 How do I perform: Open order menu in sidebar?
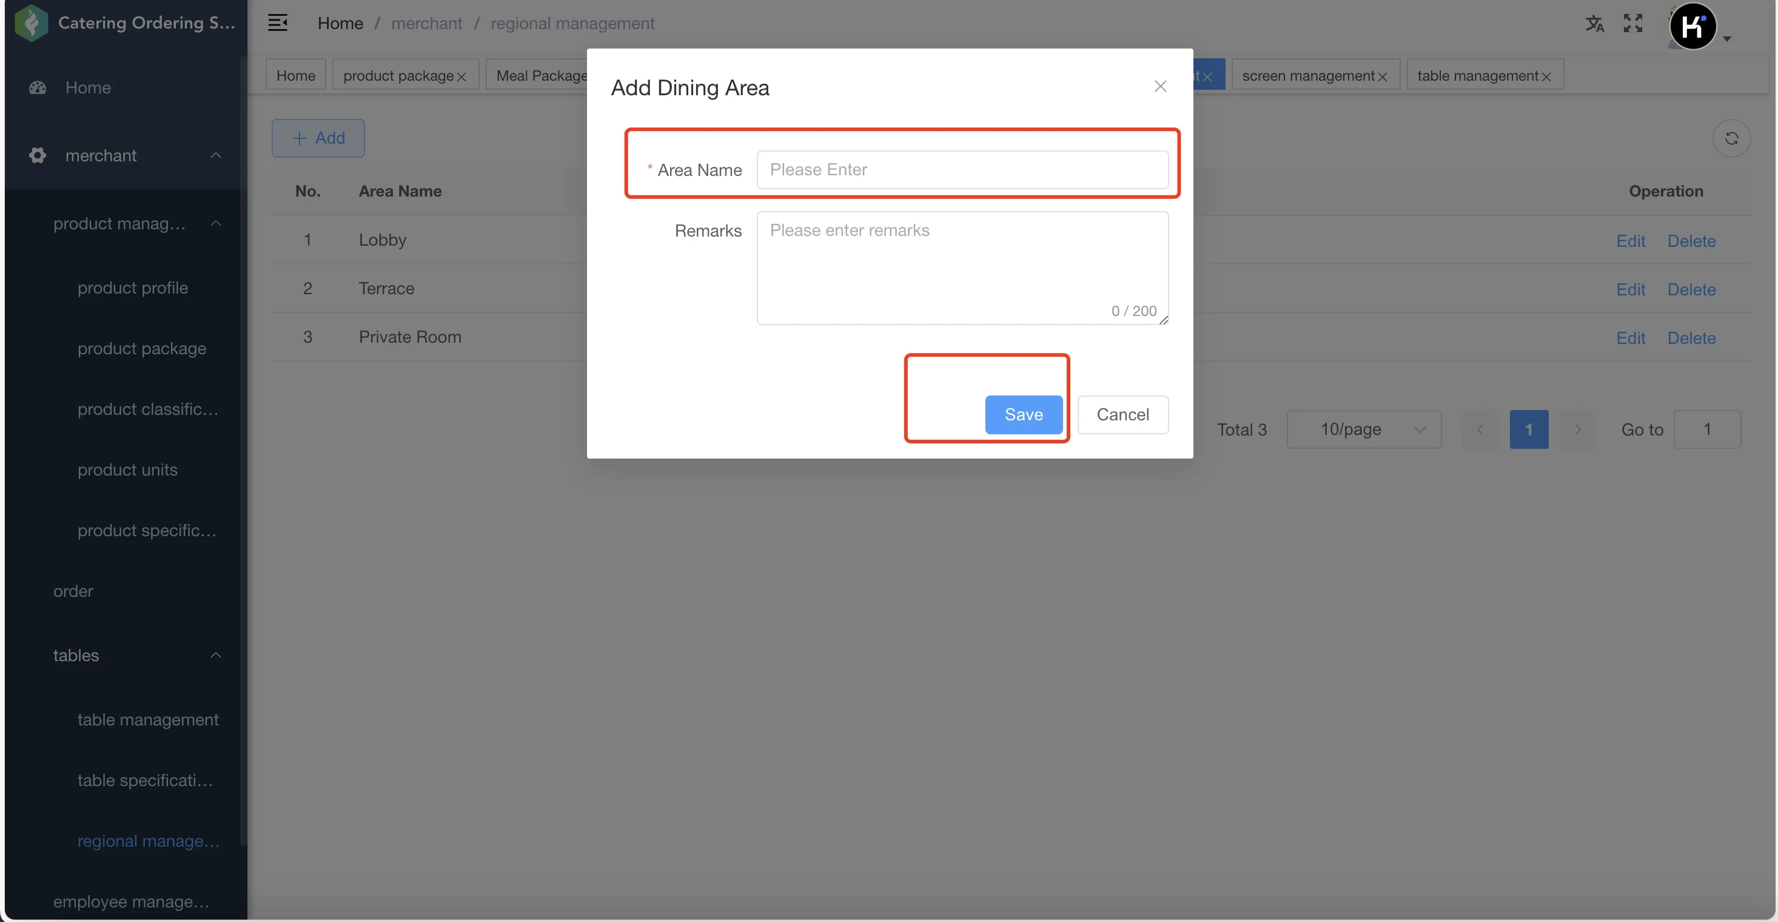(x=73, y=591)
